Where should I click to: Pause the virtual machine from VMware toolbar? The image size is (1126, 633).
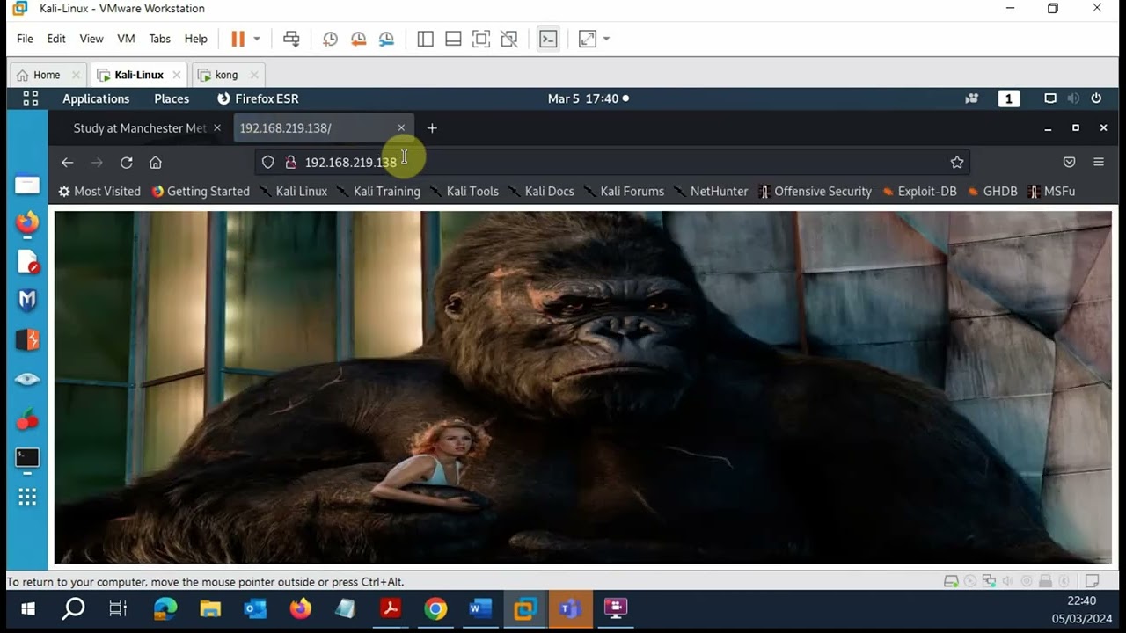pos(238,39)
